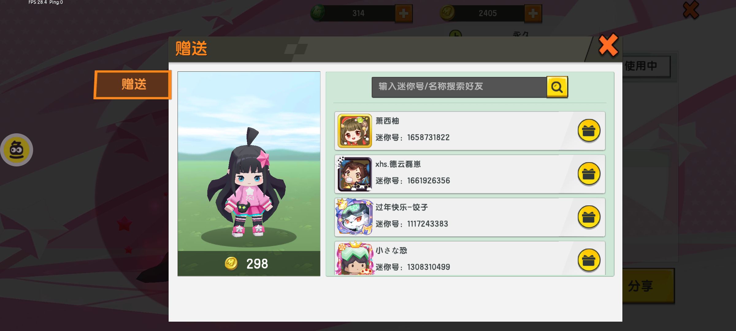This screenshot has width=736, height=331.
Task: Add more green currency with plus icon
Action: pyautogui.click(x=404, y=13)
